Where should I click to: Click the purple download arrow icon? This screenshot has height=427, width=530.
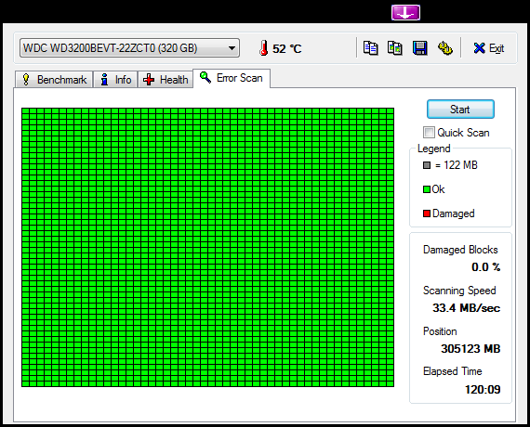point(405,12)
